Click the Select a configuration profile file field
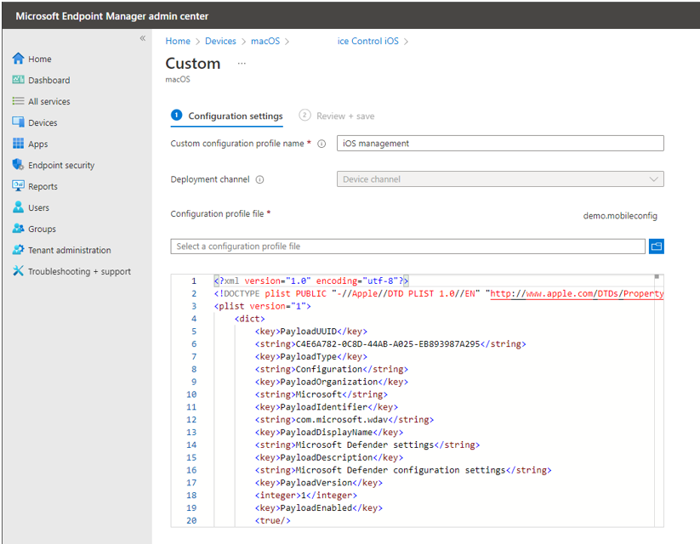The image size is (700, 544). tap(407, 246)
